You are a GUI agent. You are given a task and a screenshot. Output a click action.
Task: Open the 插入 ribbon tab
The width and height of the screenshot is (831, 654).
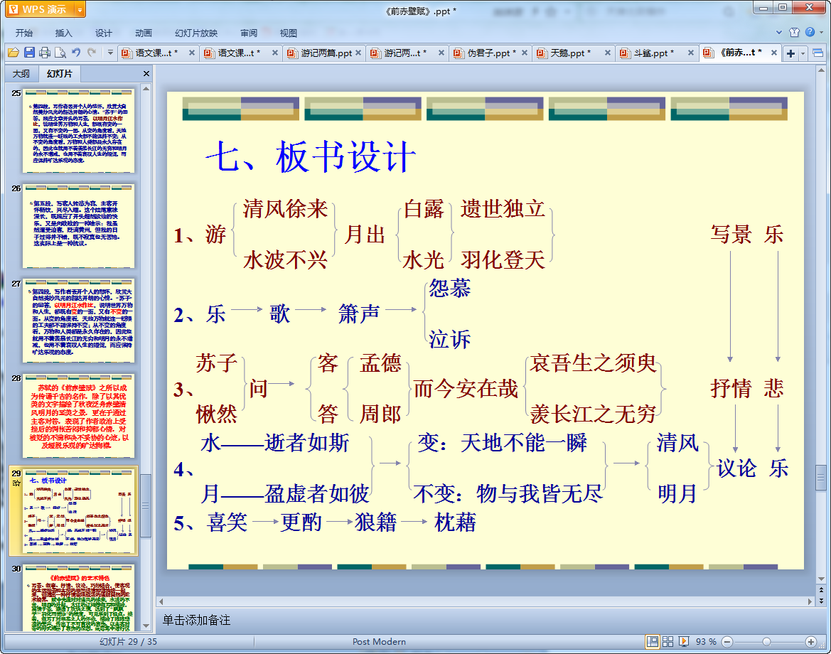pos(63,33)
